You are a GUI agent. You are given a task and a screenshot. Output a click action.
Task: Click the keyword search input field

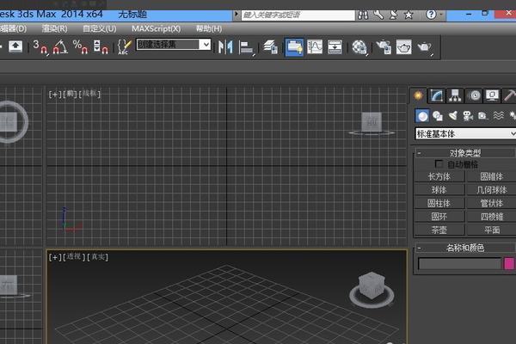click(298, 15)
